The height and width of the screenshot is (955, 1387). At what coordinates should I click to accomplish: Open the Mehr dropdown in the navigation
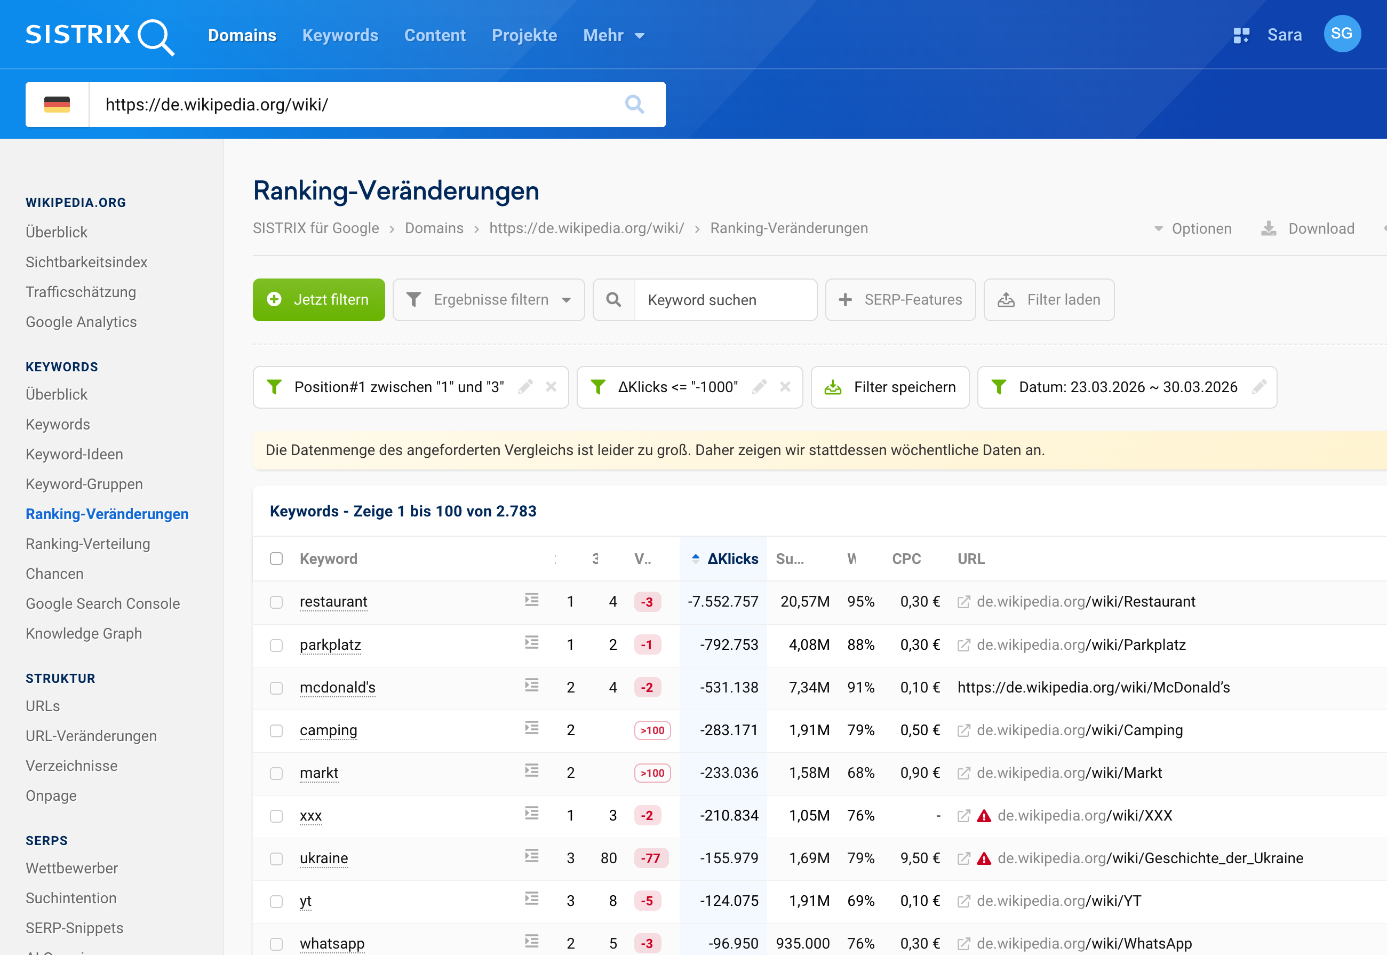(613, 35)
